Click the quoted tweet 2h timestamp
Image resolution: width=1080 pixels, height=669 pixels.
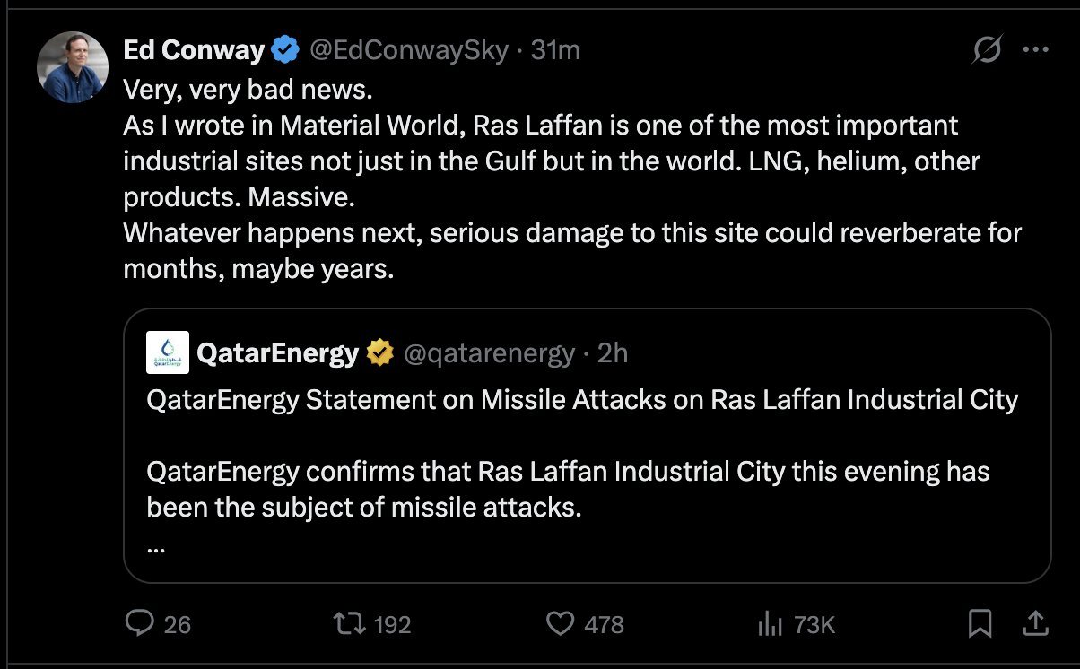613,353
